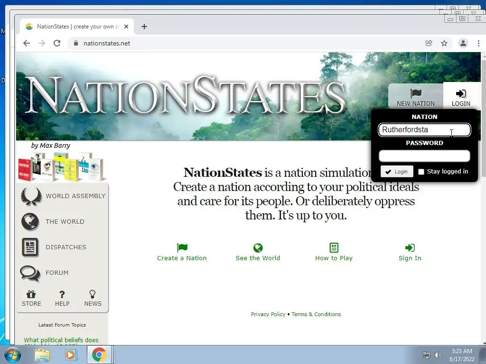Click the Sign In link
Screen dimensions: 486x364
pos(410,252)
